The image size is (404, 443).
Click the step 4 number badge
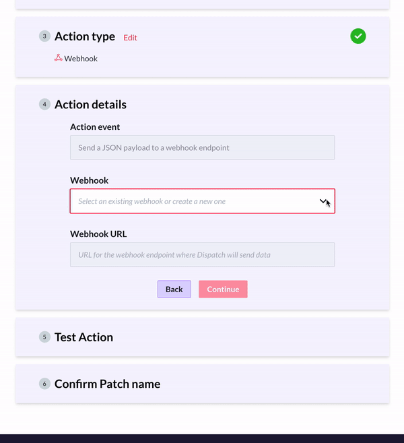coord(44,104)
